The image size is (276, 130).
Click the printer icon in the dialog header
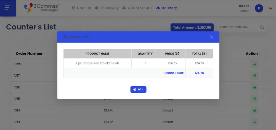[65, 37]
